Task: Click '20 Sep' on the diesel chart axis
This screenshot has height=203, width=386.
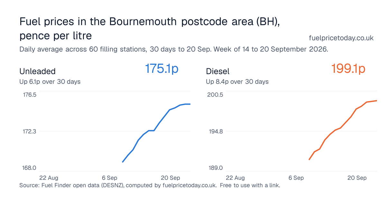Action: 357,178
